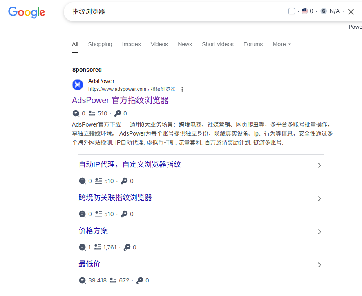Expand chevron beside 跨境防关联指纹浏览器
Screen dimensions: 362x296
point(320,199)
